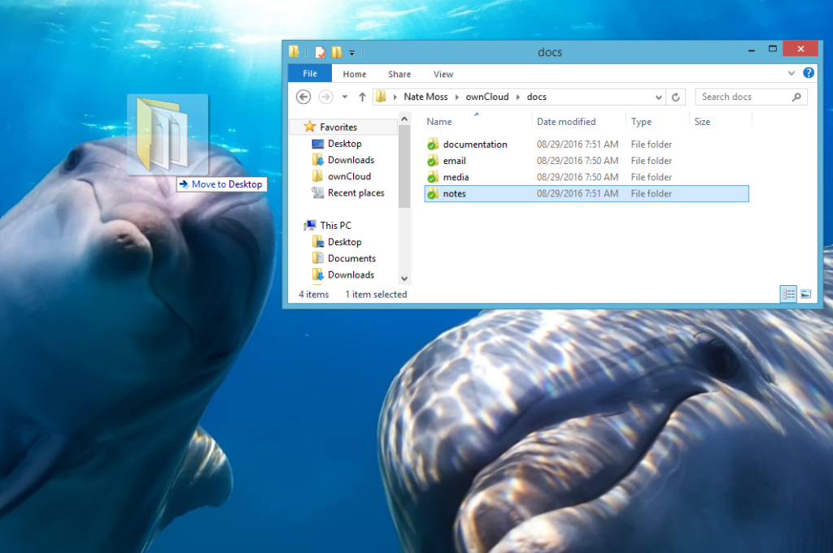Open Explorer help icon
This screenshot has width=833, height=553.
coord(808,73)
